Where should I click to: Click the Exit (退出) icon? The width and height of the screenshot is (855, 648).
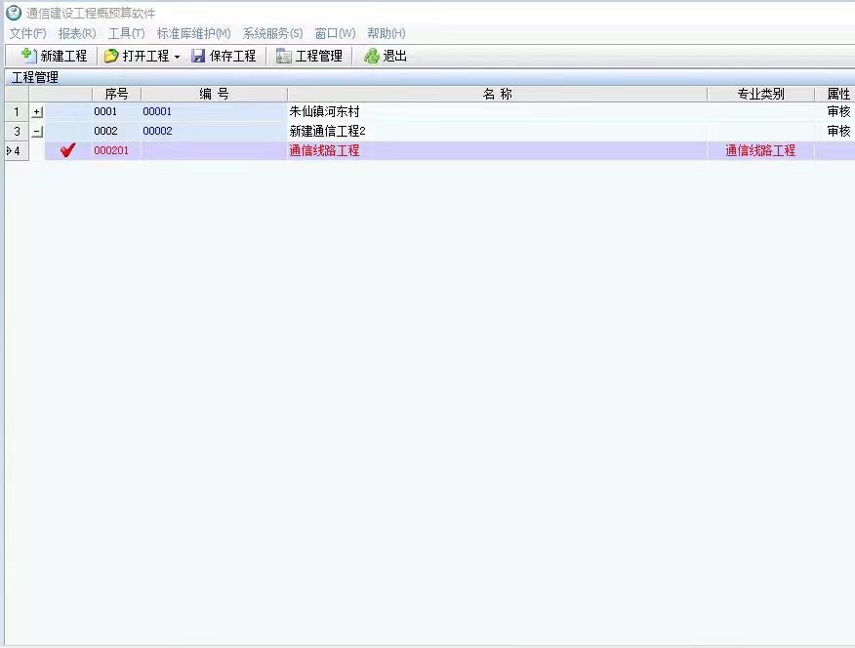click(x=372, y=56)
